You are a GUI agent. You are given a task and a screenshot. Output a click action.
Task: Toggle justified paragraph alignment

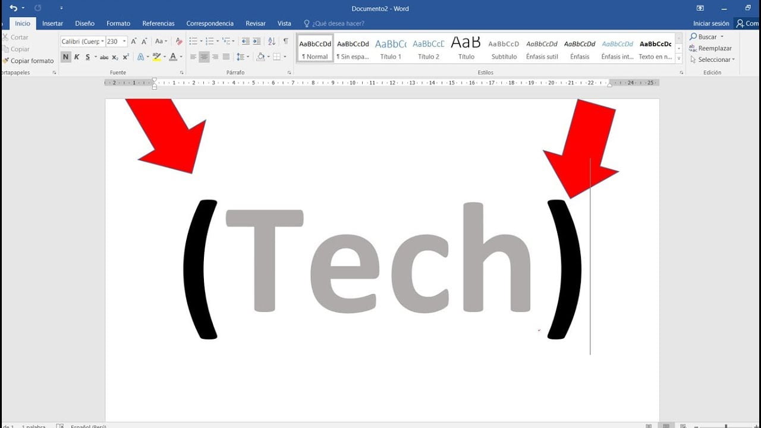(226, 56)
